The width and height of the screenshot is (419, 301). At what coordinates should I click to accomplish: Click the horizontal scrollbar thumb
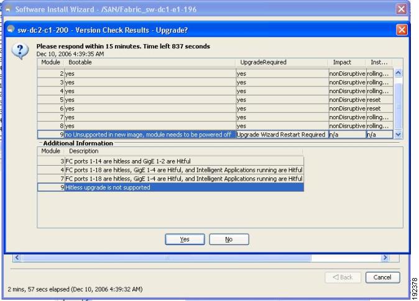pos(167,258)
